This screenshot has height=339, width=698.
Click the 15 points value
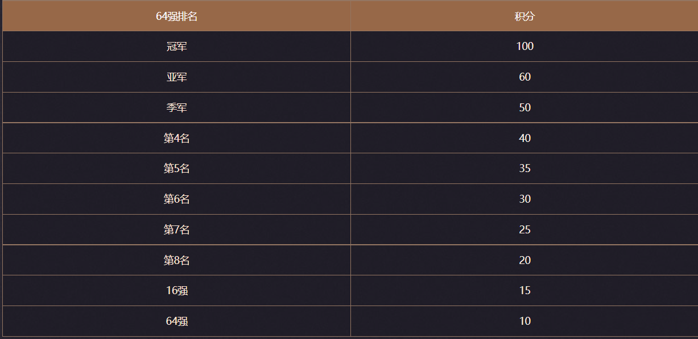[525, 291]
